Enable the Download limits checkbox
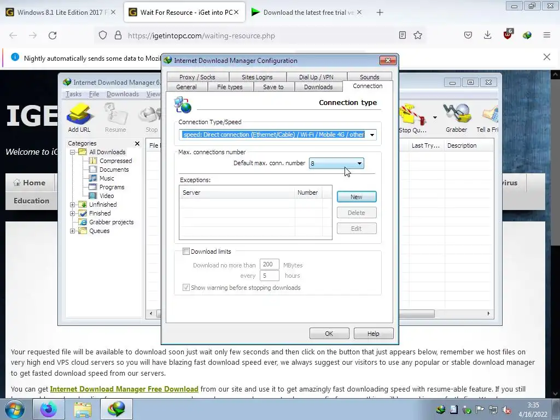The width and height of the screenshot is (560, 420). [186, 252]
